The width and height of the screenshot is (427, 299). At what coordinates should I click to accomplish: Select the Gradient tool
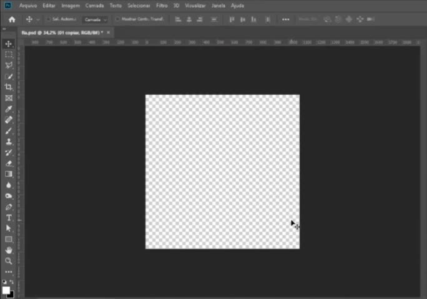pos(9,174)
